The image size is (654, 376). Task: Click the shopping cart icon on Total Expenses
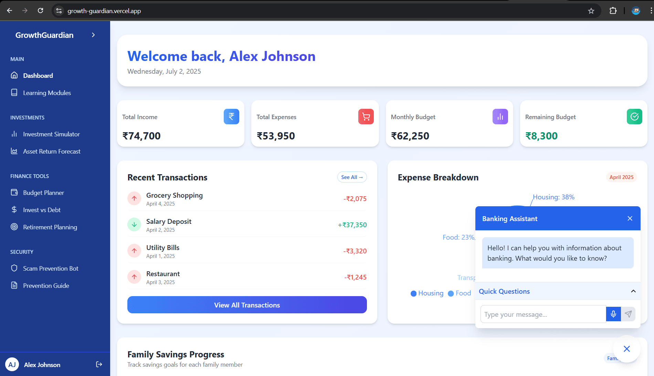click(366, 116)
